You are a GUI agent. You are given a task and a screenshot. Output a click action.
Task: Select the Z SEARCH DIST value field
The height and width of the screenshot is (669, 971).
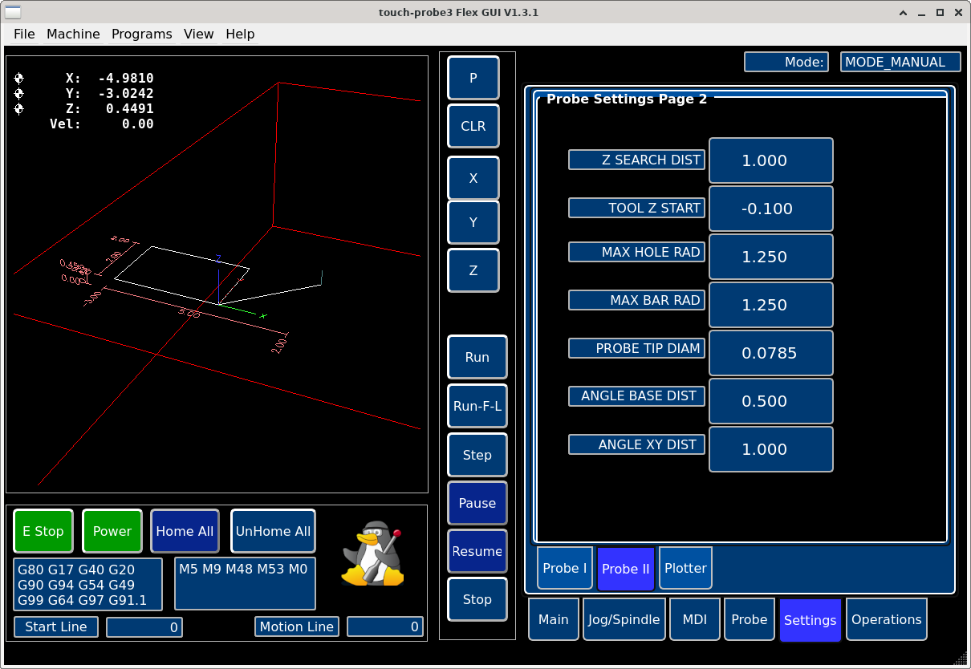(x=770, y=160)
